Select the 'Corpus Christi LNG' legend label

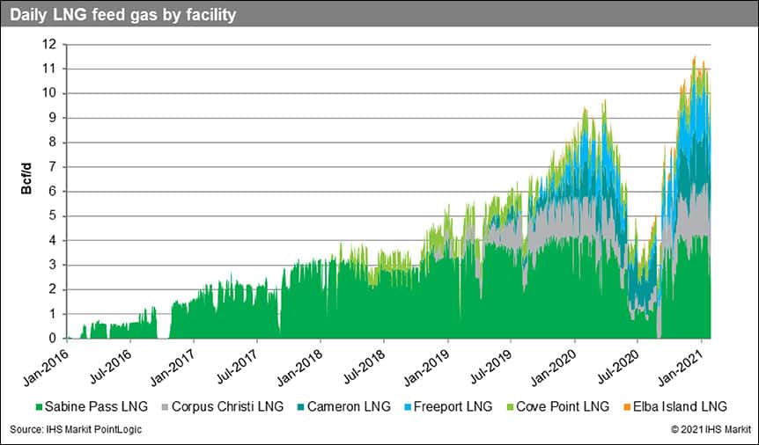227,407
